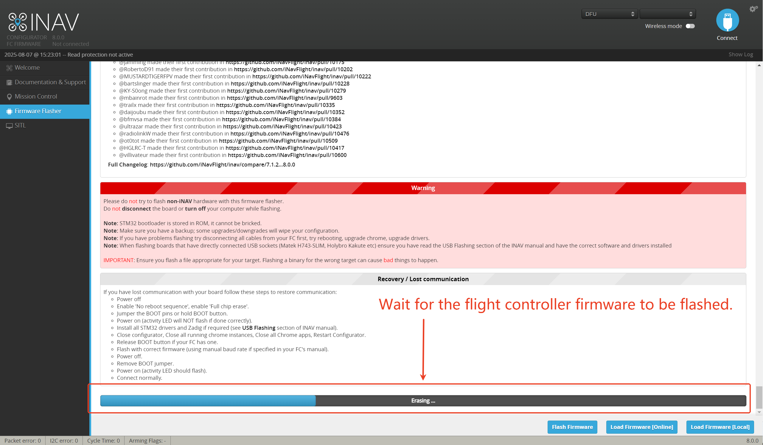Open the settings gear icon

tap(753, 9)
